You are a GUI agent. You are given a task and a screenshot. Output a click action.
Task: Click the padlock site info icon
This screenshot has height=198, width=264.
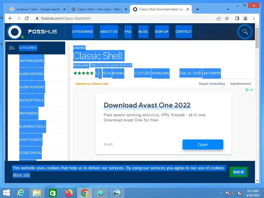(37, 18)
